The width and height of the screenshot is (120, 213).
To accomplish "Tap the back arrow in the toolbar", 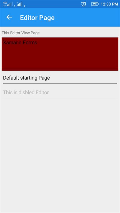I will click(x=9, y=17).
